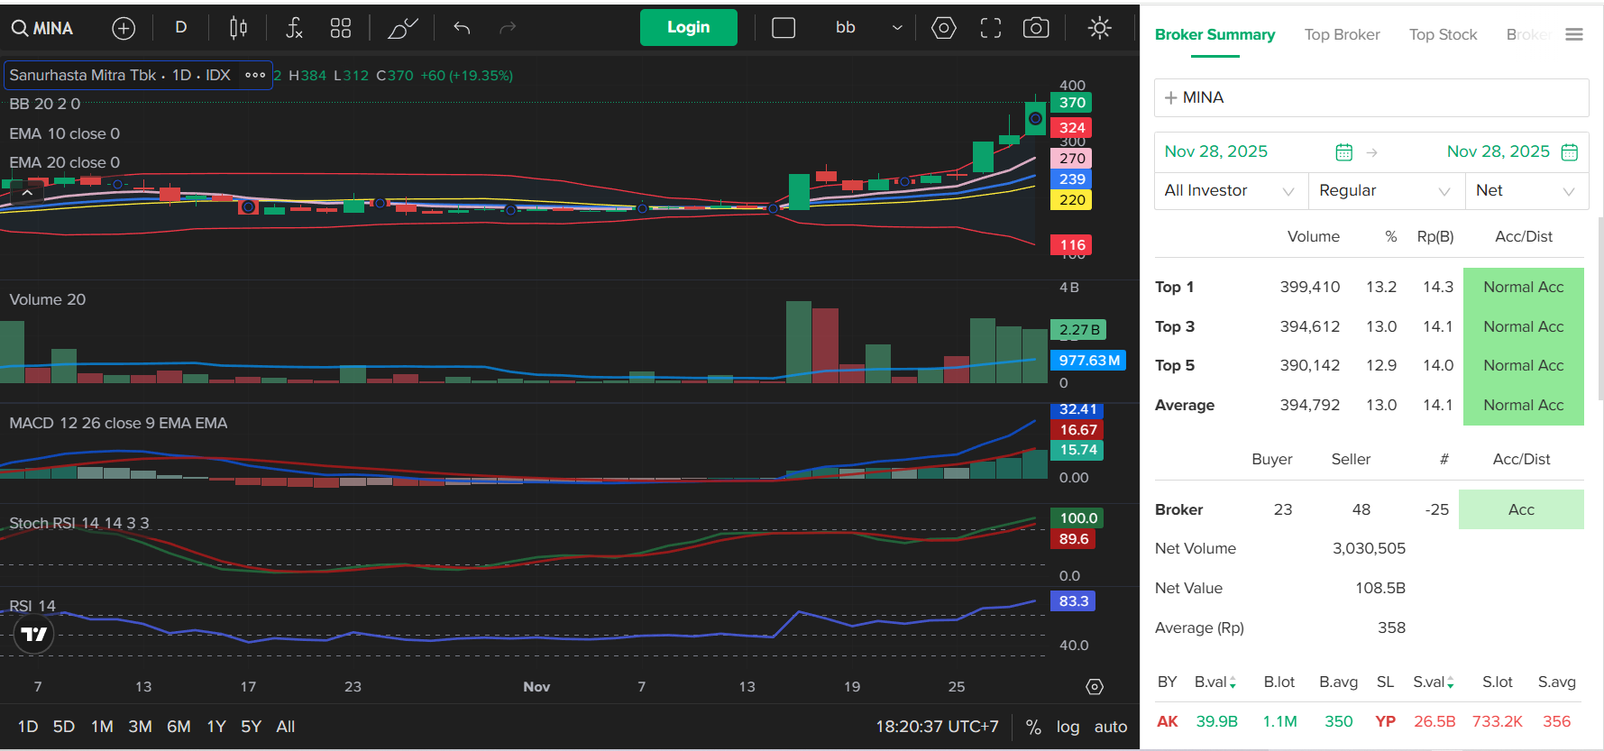Screen dimensions: 1604x751
Task: Click the MINA stock input field
Action: tap(1371, 97)
